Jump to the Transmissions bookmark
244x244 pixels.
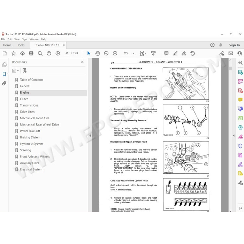(x=29, y=106)
